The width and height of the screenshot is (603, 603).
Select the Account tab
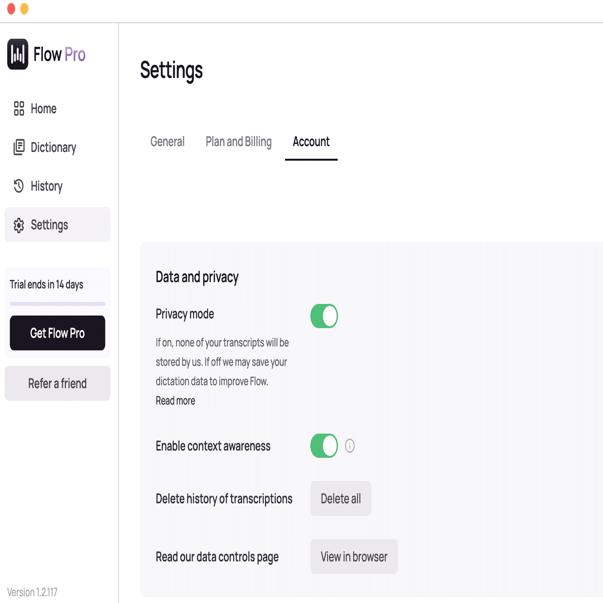(311, 142)
